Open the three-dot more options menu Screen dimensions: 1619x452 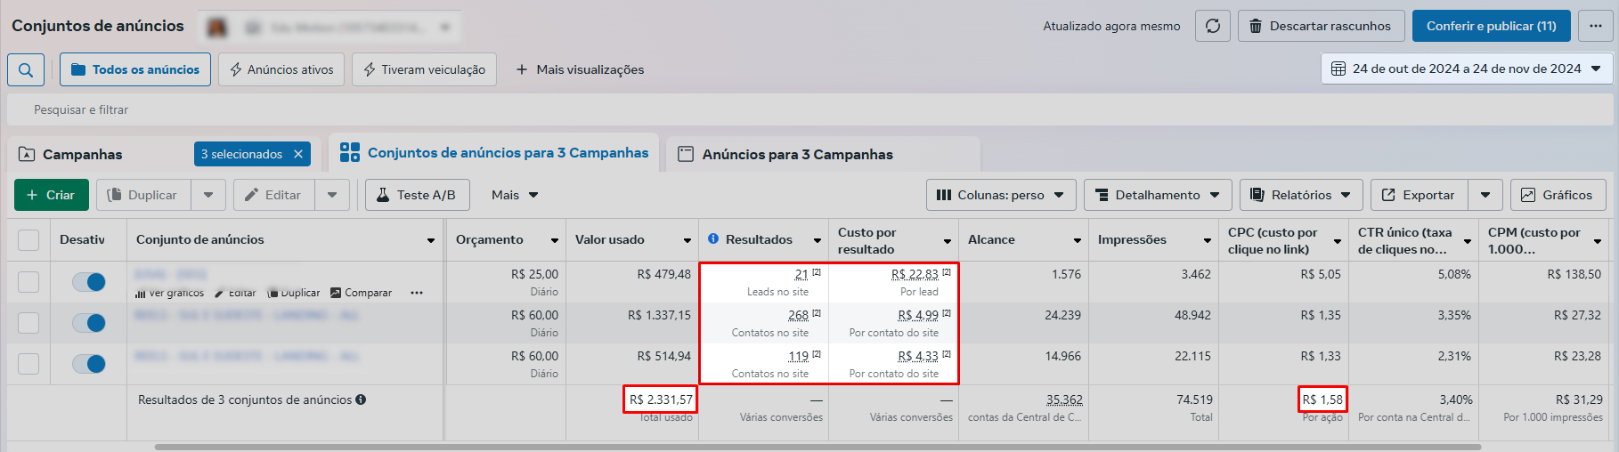pyautogui.click(x=1595, y=26)
